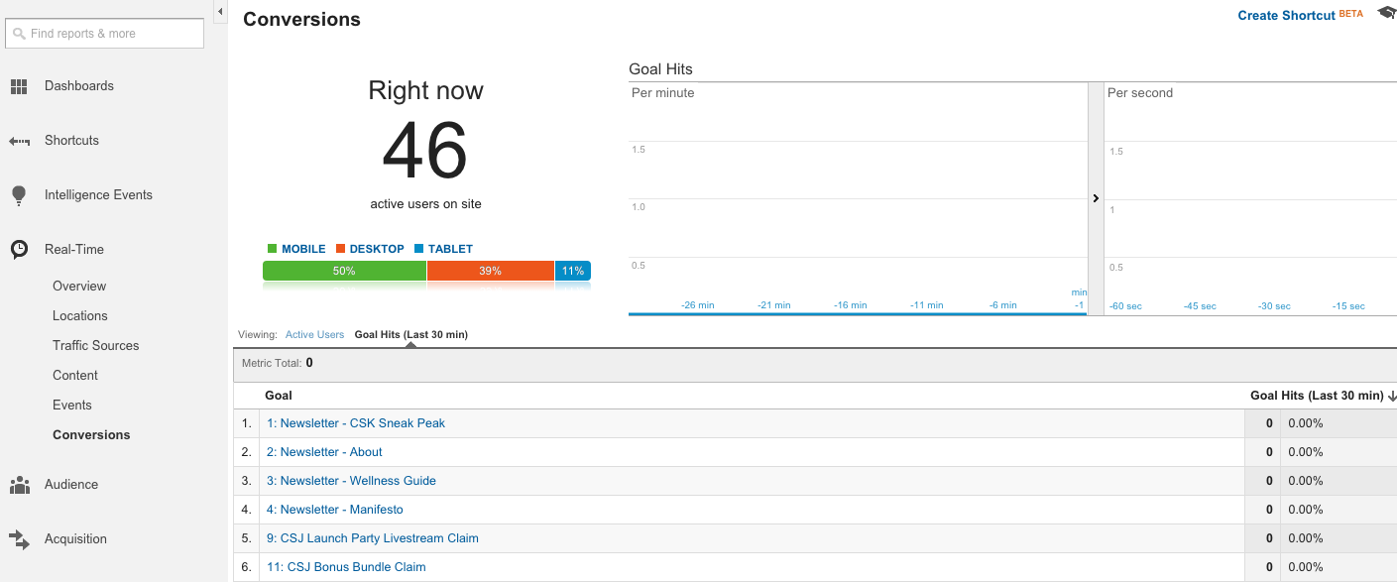This screenshot has height=582, width=1397.
Task: Select Goal Hits (Last 30 min) tab
Action: tap(410, 335)
